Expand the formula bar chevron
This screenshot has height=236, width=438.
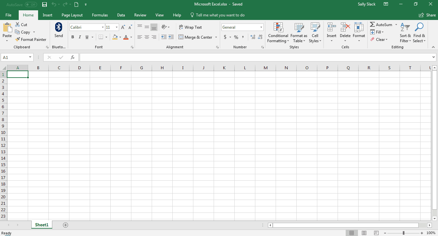click(x=433, y=57)
